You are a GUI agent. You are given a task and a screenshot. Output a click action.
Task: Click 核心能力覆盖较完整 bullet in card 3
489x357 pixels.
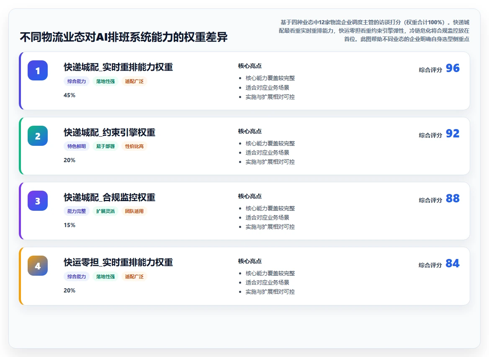270,208
